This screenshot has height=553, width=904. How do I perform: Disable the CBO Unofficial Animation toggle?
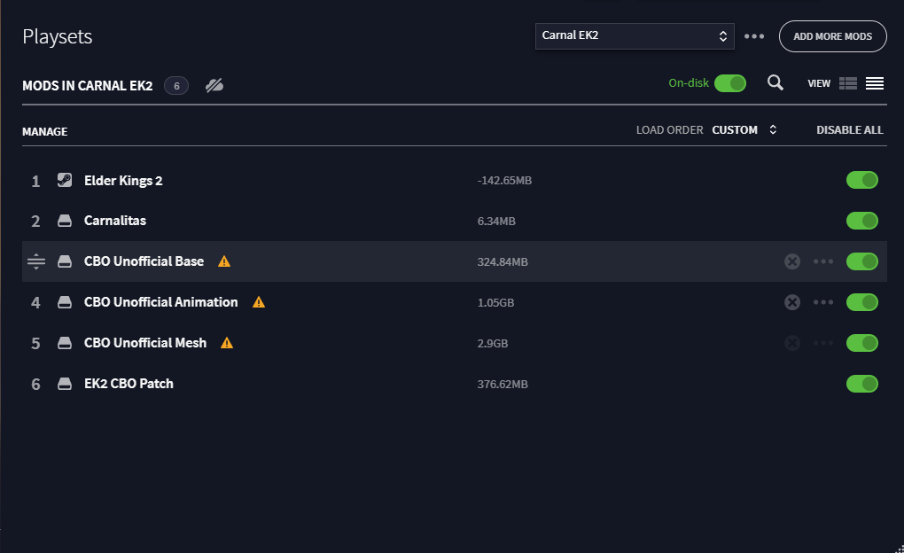[862, 302]
